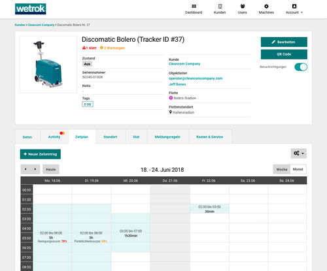Open the Jeff Bones link
Image resolution: width=327 pixels, height=271 pixels.
coord(177,84)
